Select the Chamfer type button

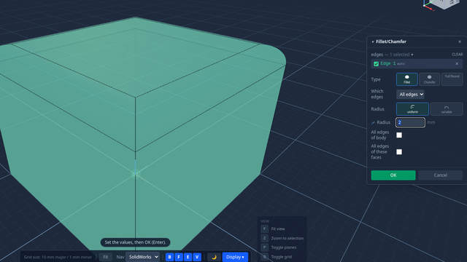click(429, 79)
